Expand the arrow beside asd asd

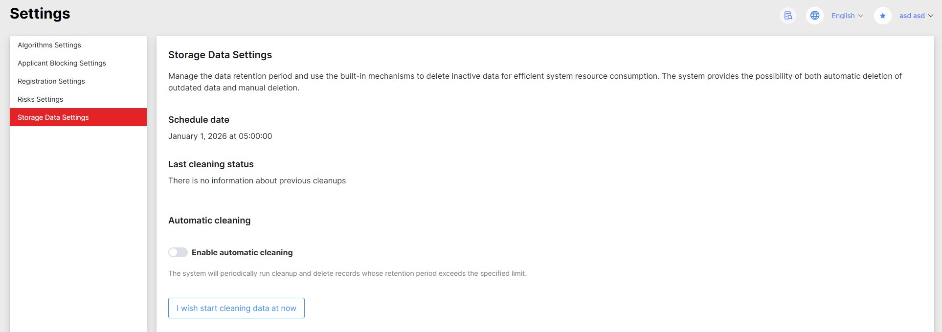(931, 16)
